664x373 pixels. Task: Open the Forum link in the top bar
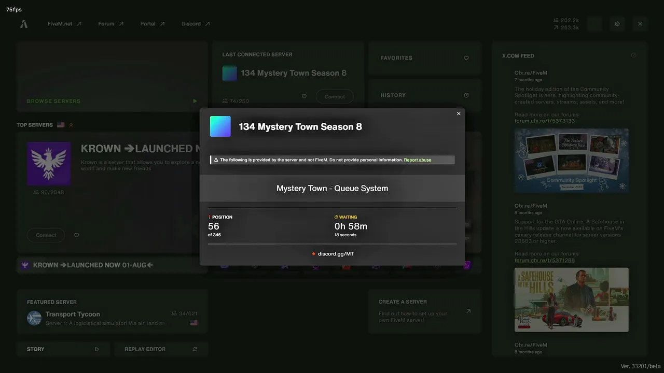(111, 24)
